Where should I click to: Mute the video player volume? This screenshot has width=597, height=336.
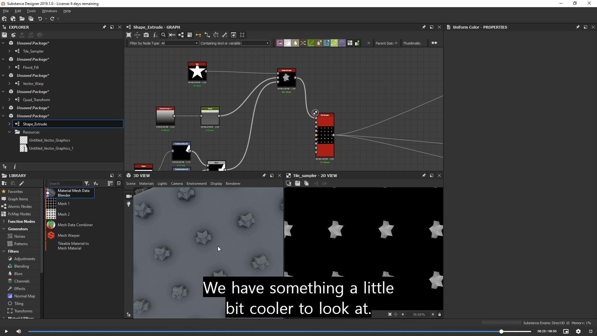tap(19, 331)
